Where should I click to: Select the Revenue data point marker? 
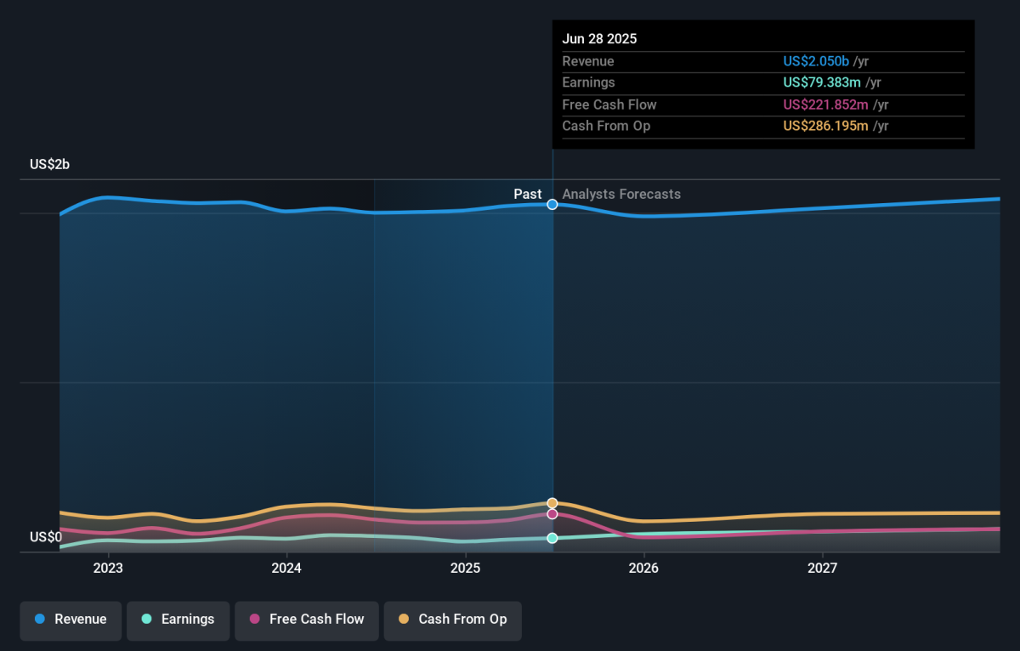[x=552, y=204]
